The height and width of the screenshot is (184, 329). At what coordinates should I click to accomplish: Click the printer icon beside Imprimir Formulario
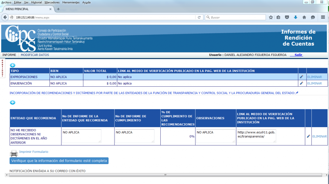13,153
